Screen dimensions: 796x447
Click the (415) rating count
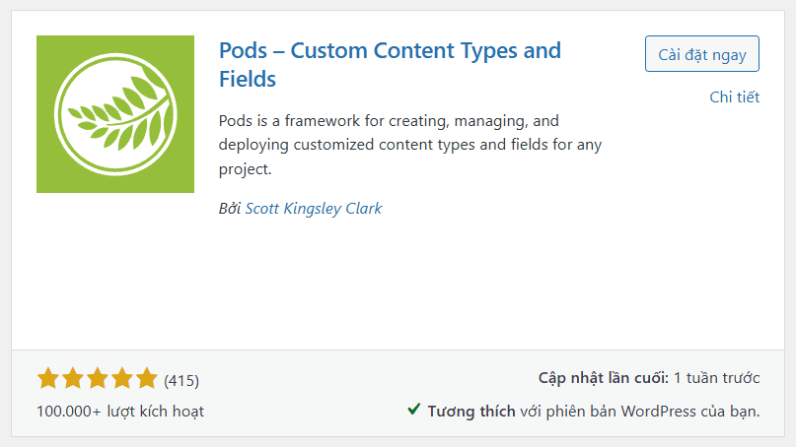[181, 381]
